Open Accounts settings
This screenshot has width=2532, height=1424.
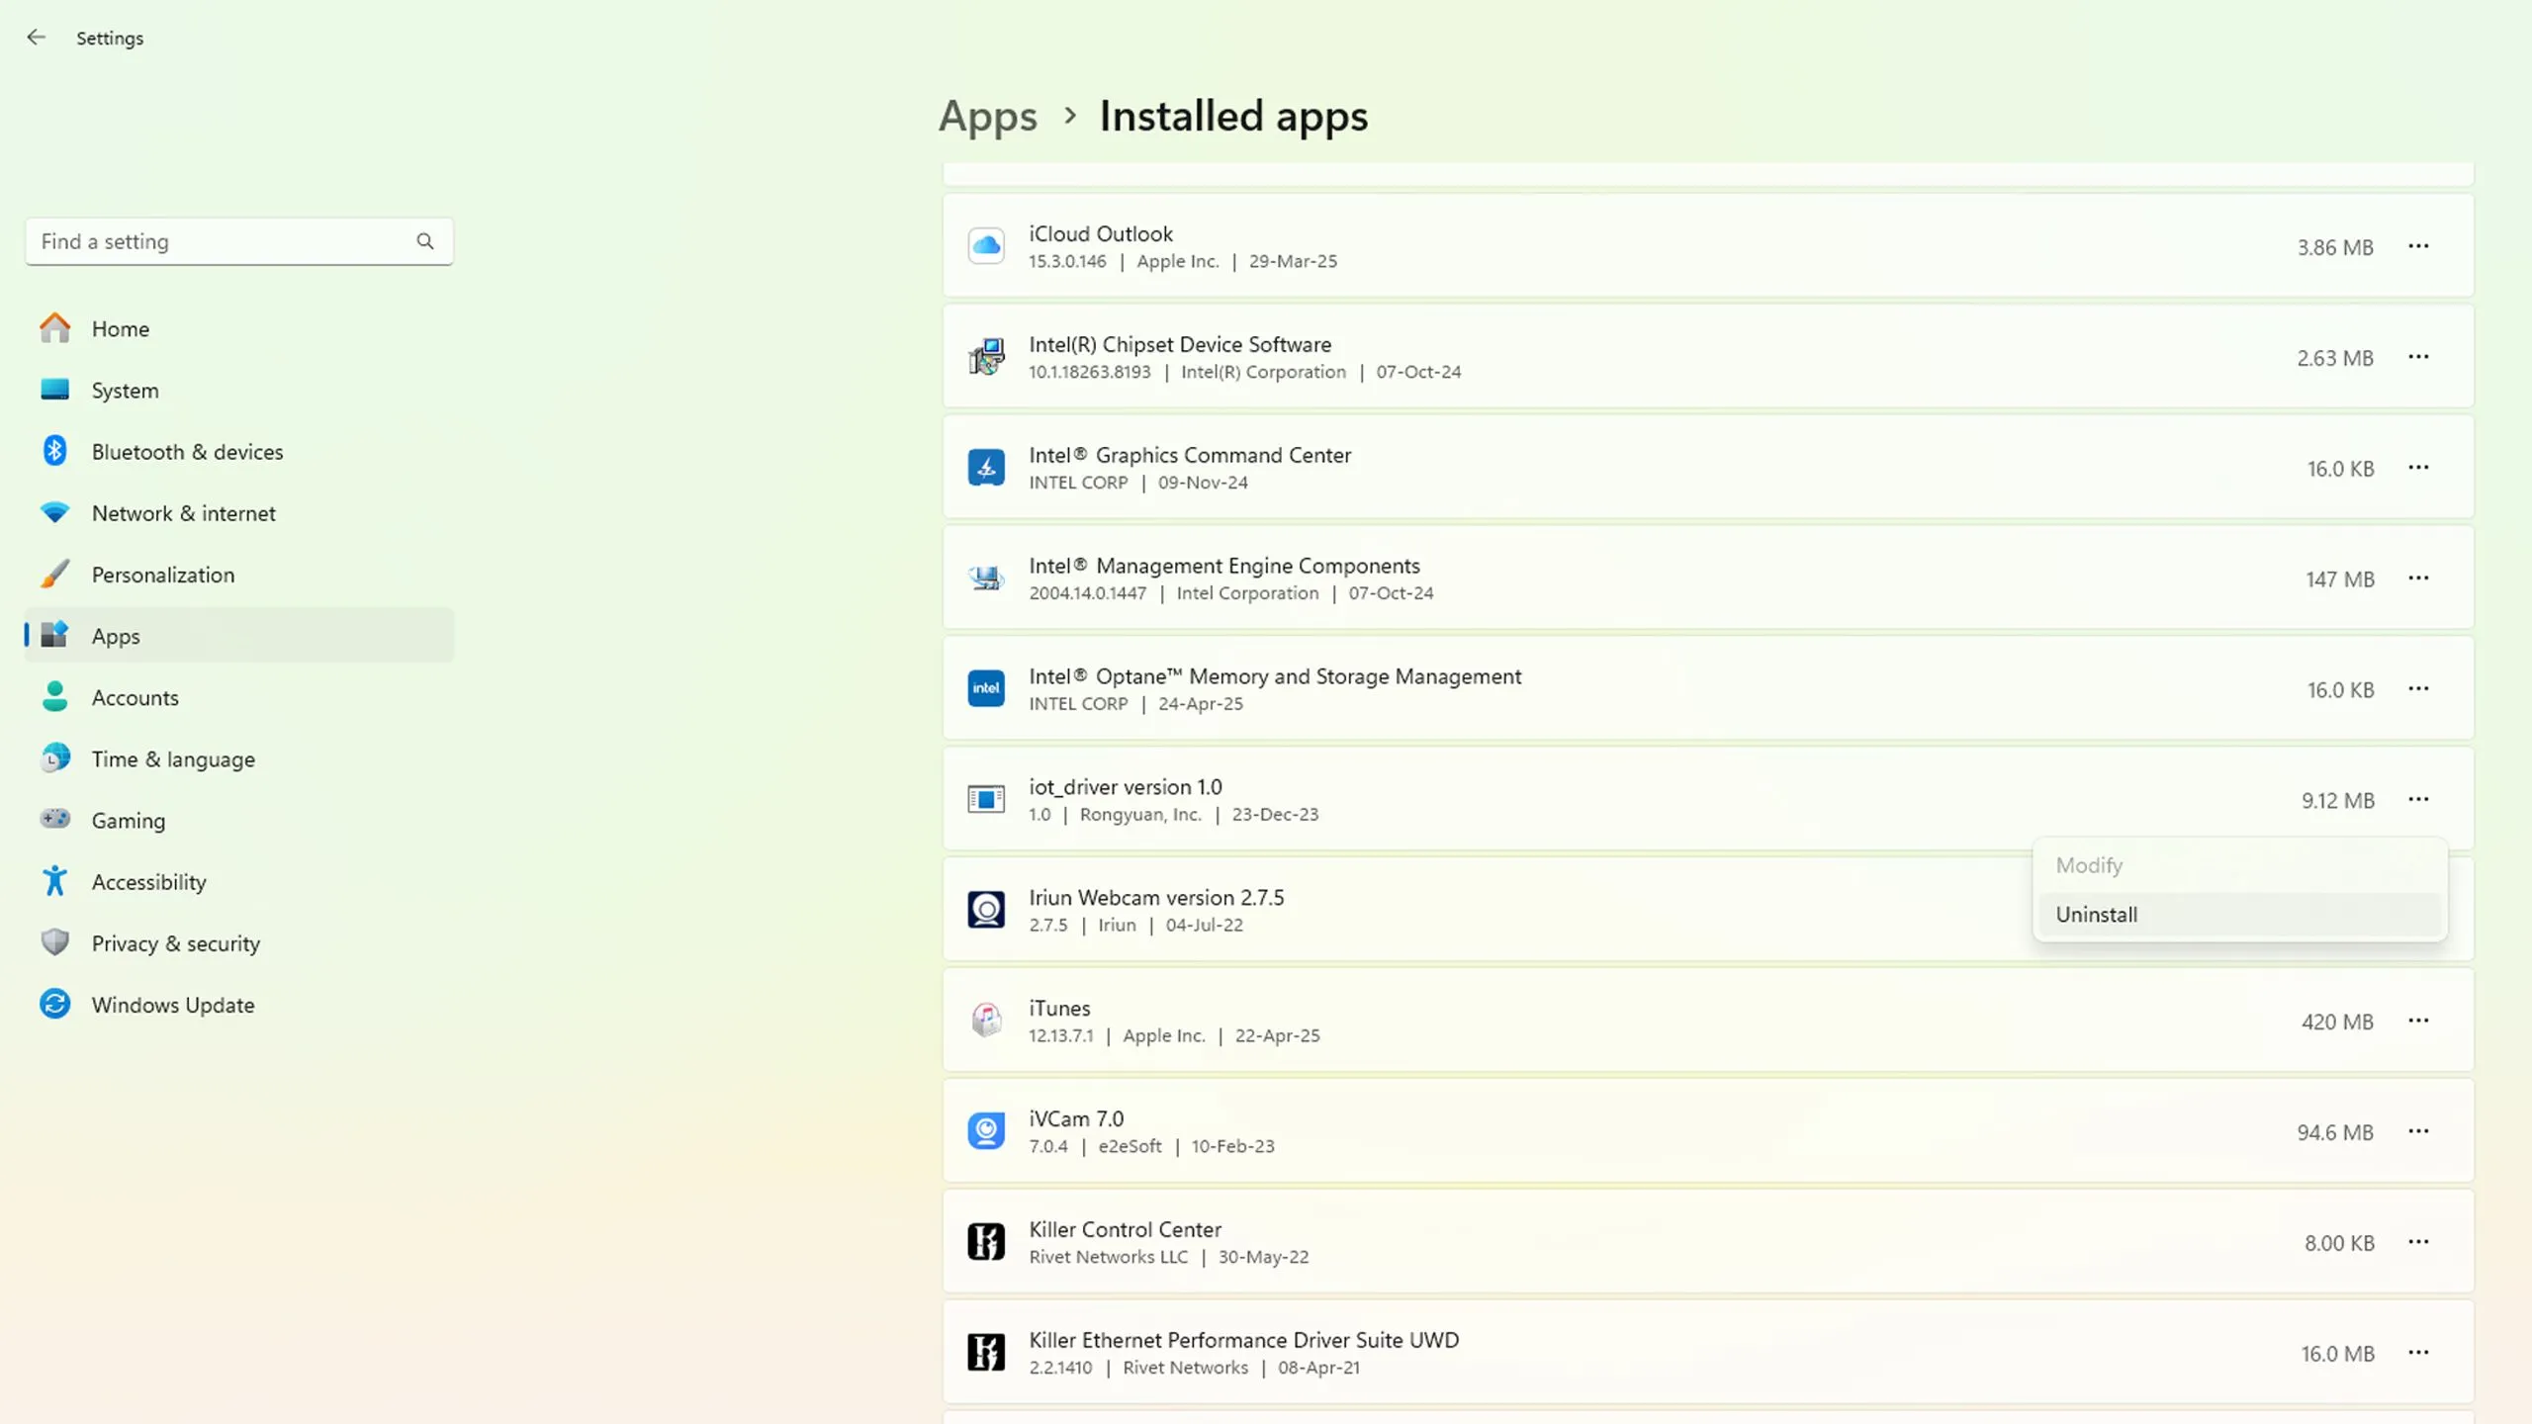(x=239, y=697)
